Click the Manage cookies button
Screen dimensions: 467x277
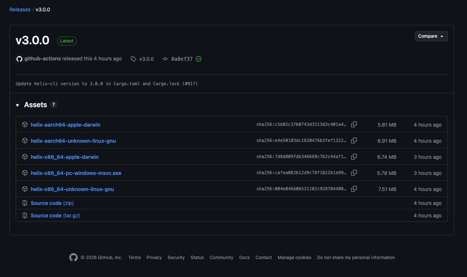(x=294, y=258)
